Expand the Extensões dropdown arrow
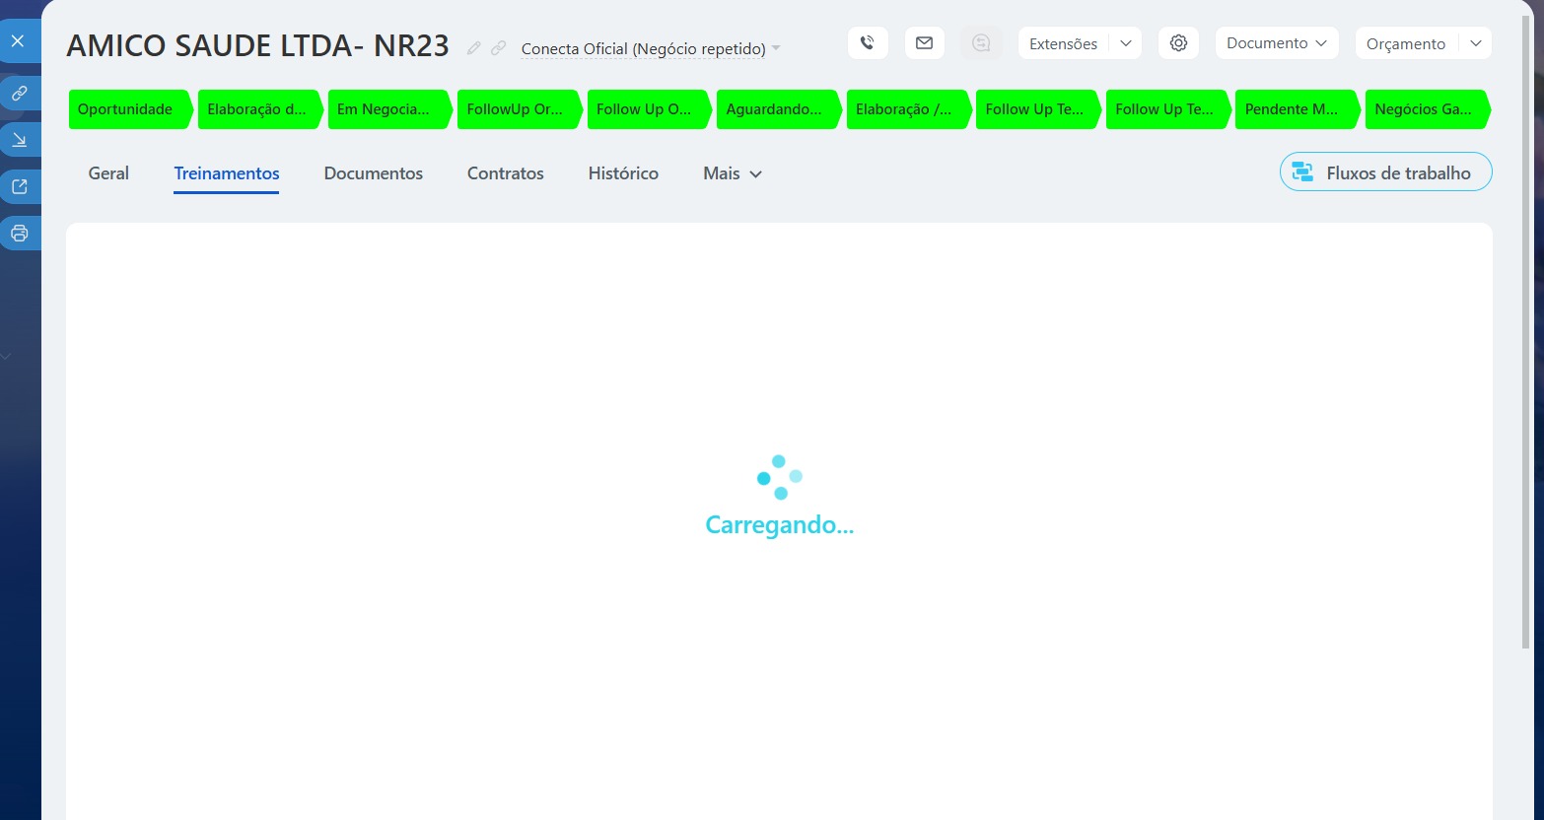Screen dimensions: 1544x820 coord(1126,43)
